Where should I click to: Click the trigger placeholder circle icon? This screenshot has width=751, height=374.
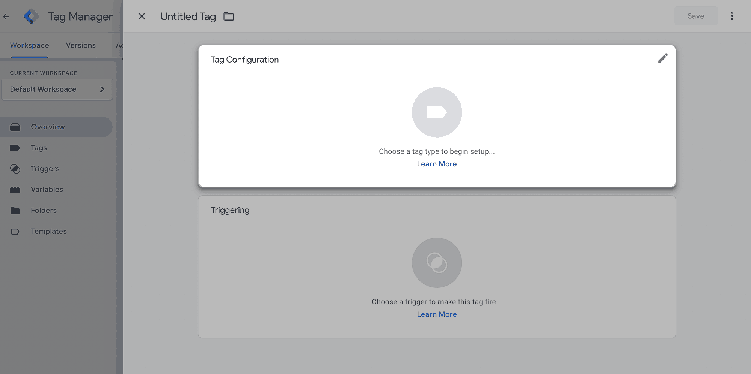point(437,263)
